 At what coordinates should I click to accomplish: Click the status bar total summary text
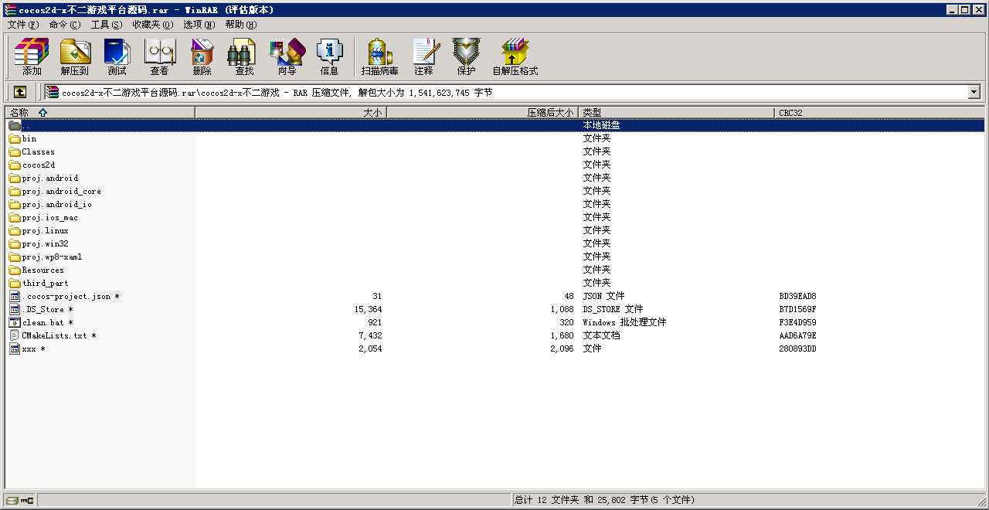pyautogui.click(x=604, y=500)
